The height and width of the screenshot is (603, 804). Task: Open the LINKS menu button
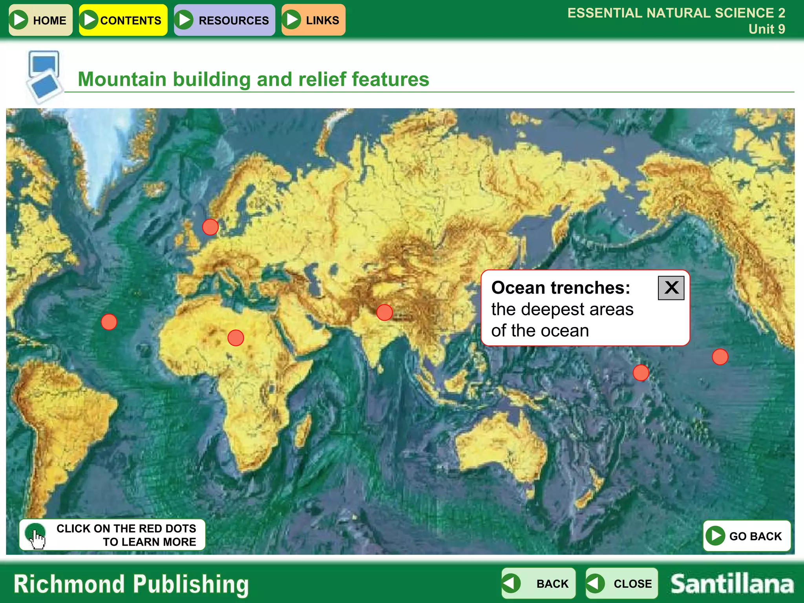pyautogui.click(x=313, y=20)
